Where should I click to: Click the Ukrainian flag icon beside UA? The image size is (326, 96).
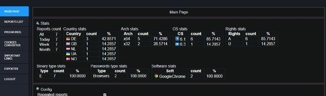[68, 54]
